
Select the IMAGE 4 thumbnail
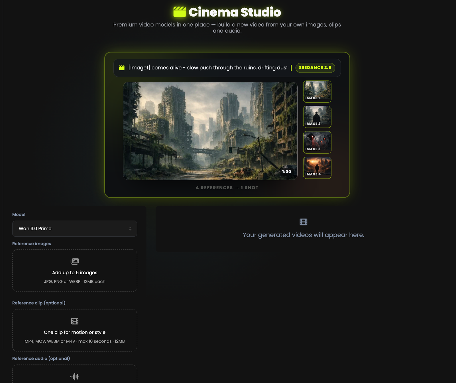(317, 168)
